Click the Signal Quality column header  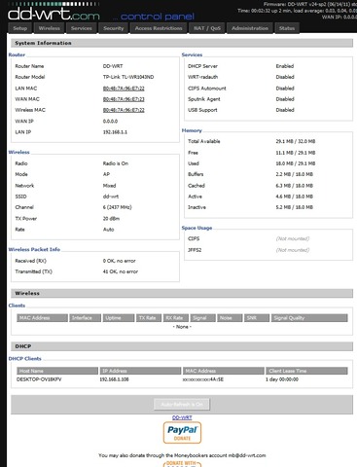pyautogui.click(x=309, y=318)
